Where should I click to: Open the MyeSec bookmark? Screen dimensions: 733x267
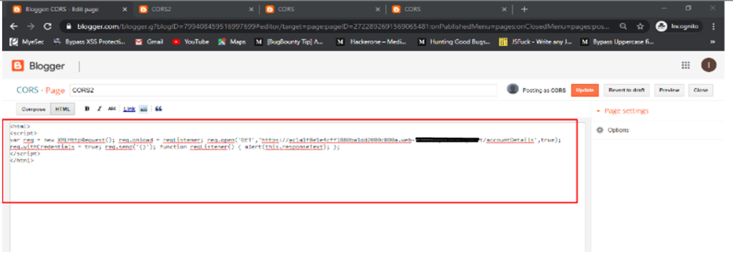(x=27, y=42)
